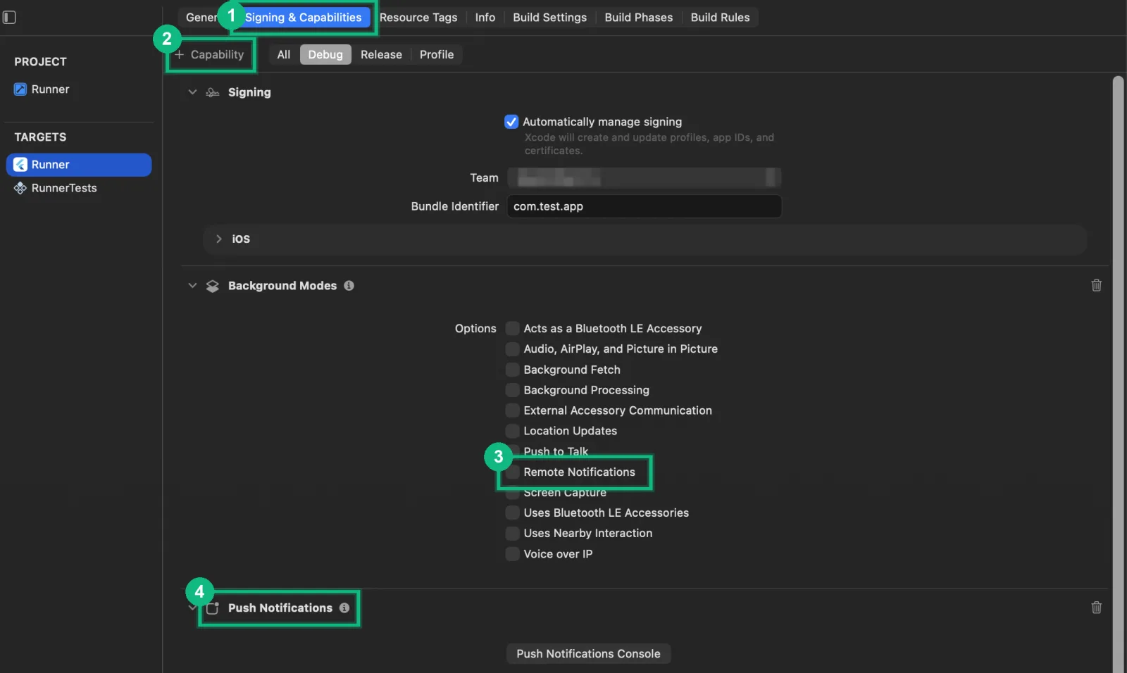Screen dimensions: 1127x673
Task: Collapse the Background Modes section chevron
Action: [192, 286]
